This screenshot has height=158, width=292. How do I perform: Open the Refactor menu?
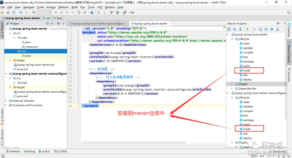click(64, 7)
